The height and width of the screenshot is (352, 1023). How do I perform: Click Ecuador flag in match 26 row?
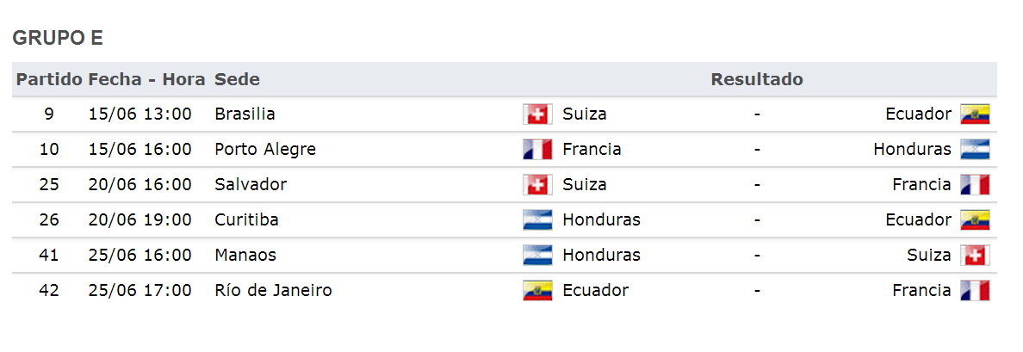click(x=975, y=219)
